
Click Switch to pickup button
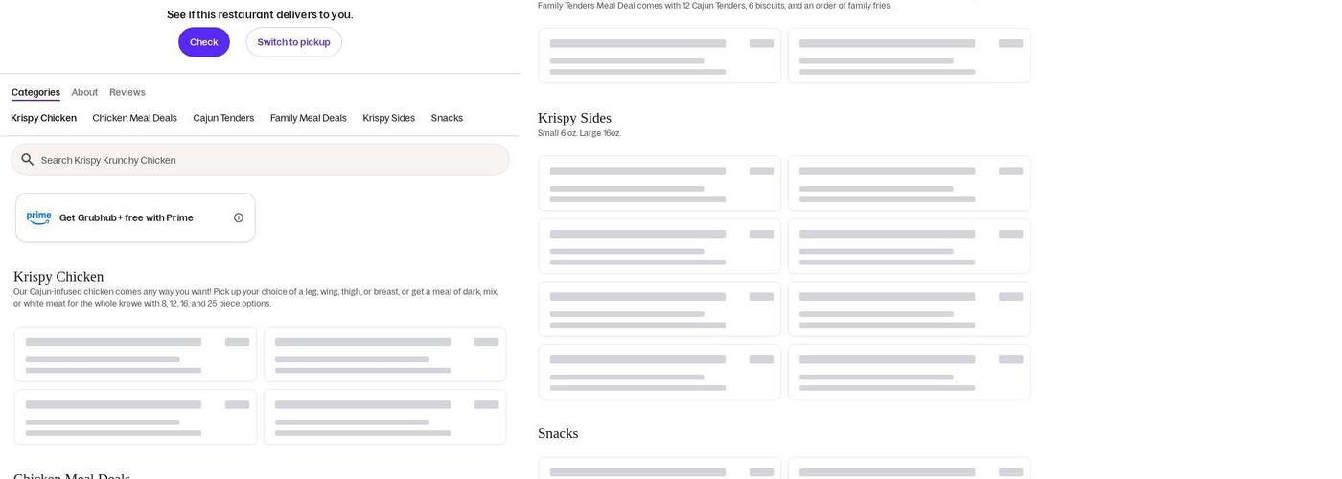tap(293, 42)
